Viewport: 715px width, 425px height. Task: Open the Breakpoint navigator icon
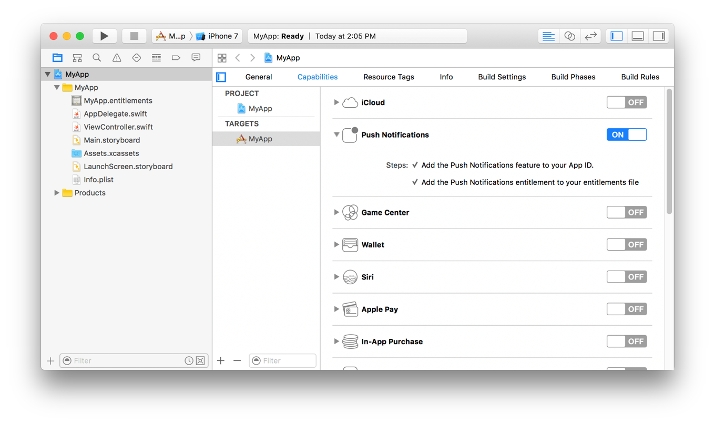pyautogui.click(x=176, y=58)
